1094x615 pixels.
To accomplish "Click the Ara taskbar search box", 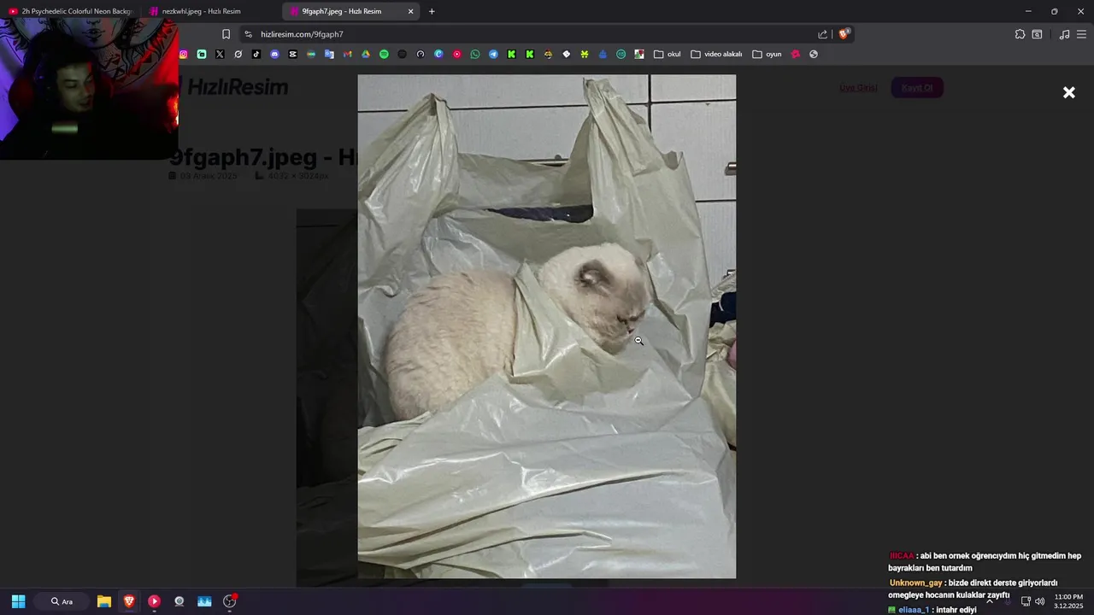I will coord(62,601).
